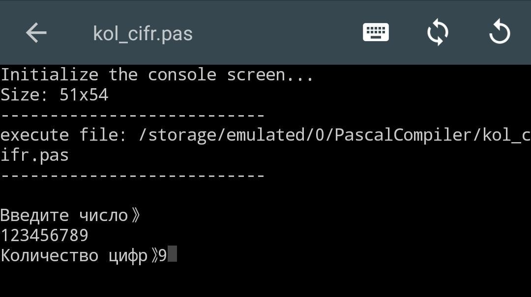Click the "Size: 51x54" console line
The height and width of the screenshot is (297, 531).
pos(54,95)
